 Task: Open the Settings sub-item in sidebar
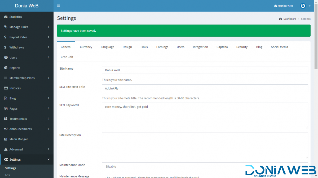click(11, 168)
